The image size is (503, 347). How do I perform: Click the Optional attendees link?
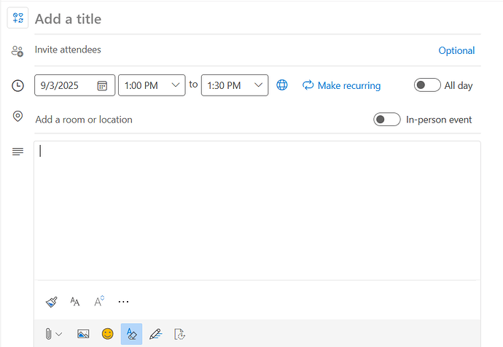point(456,50)
